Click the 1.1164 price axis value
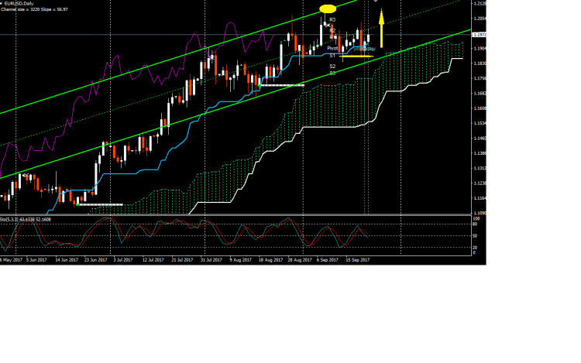The image size is (581, 363). point(480,198)
